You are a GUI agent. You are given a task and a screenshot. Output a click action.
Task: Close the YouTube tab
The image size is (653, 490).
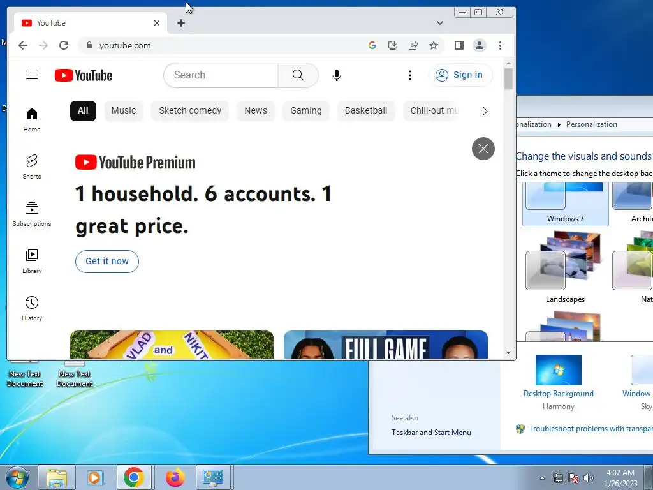(157, 23)
